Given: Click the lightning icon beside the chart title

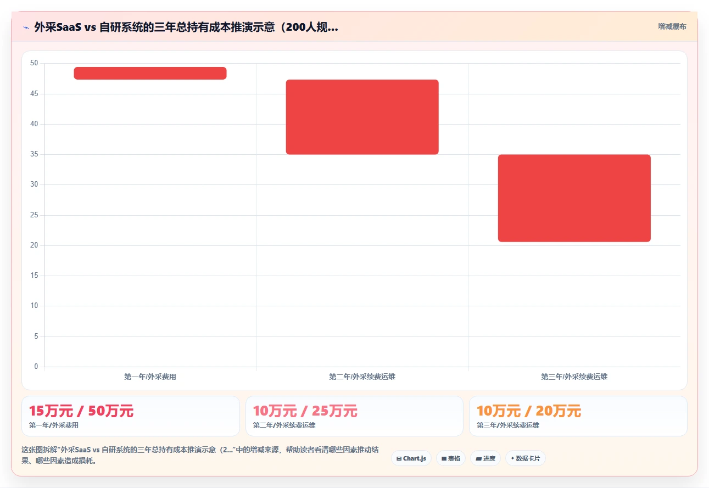Looking at the screenshot, I should tap(26, 27).
